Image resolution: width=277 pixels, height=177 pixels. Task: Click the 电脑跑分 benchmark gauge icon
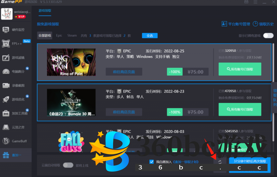point(6,71)
